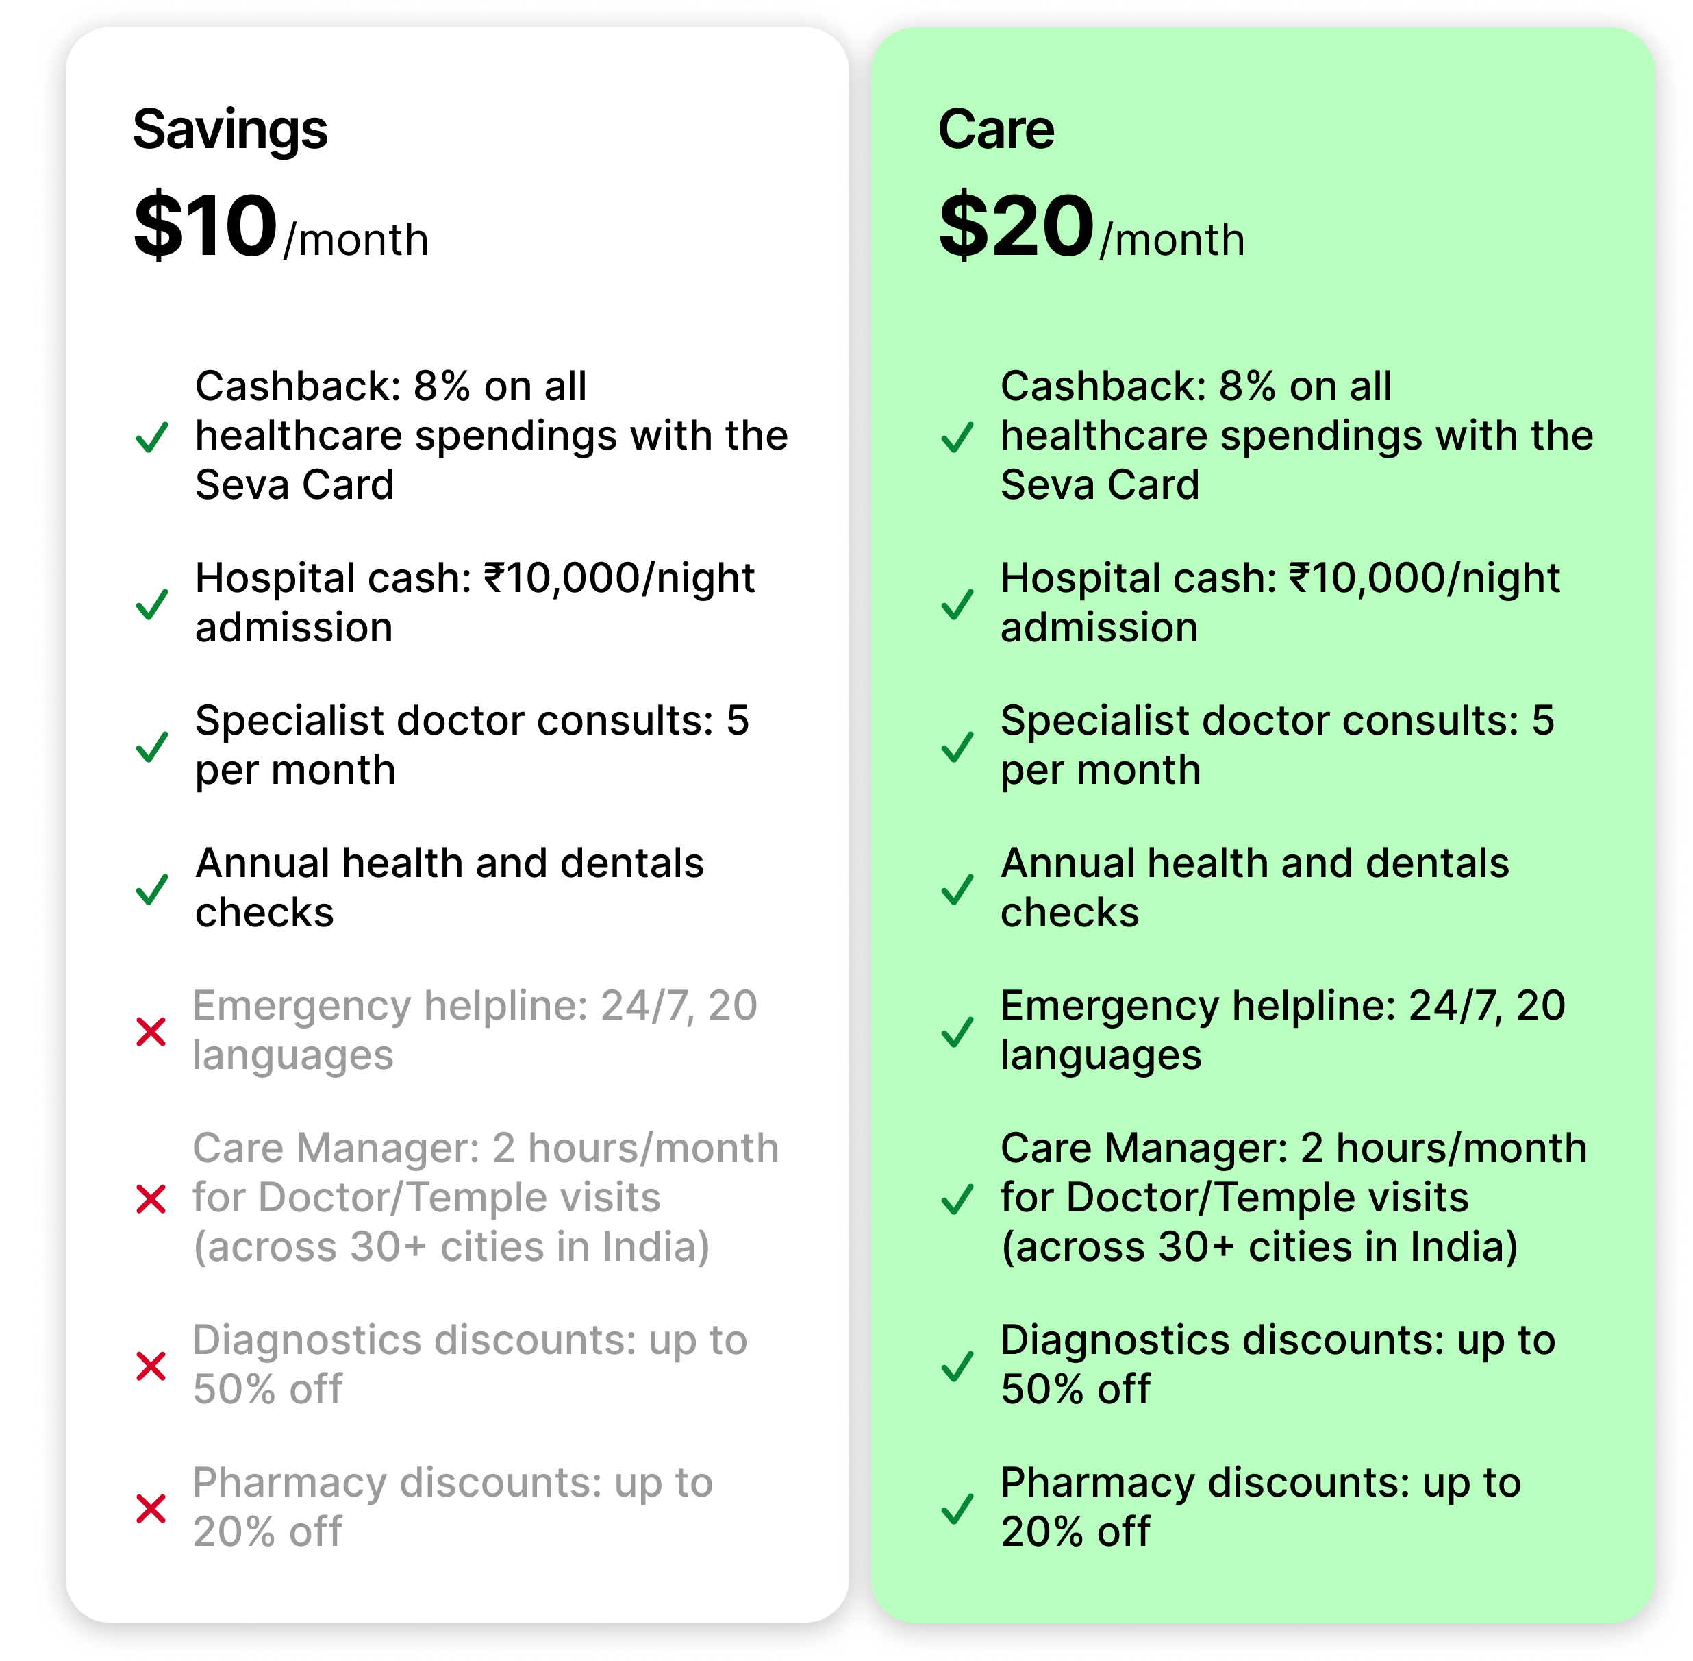Click the Care plan Annual health checkmark
Image resolution: width=1693 pixels, height=1661 pixels.
pos(957,889)
